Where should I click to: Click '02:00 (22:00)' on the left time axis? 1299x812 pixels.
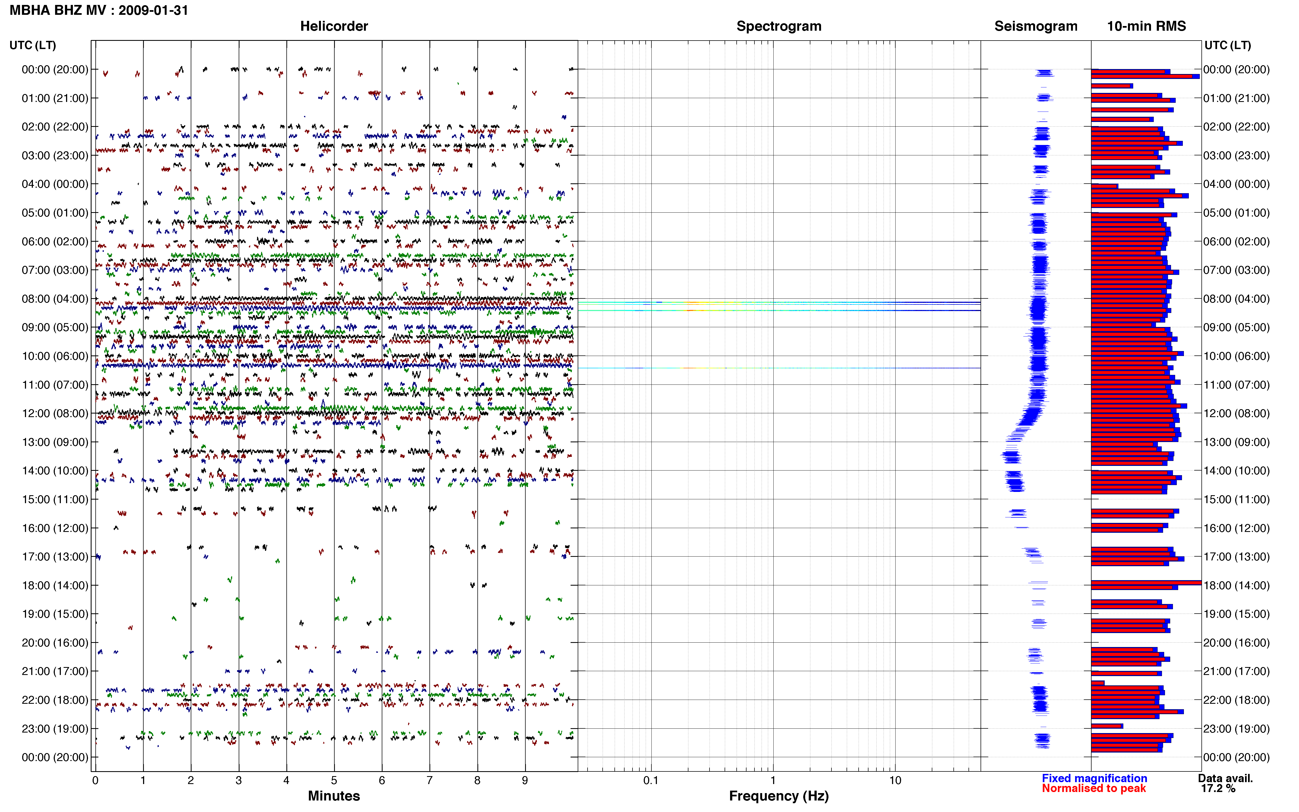(x=55, y=127)
